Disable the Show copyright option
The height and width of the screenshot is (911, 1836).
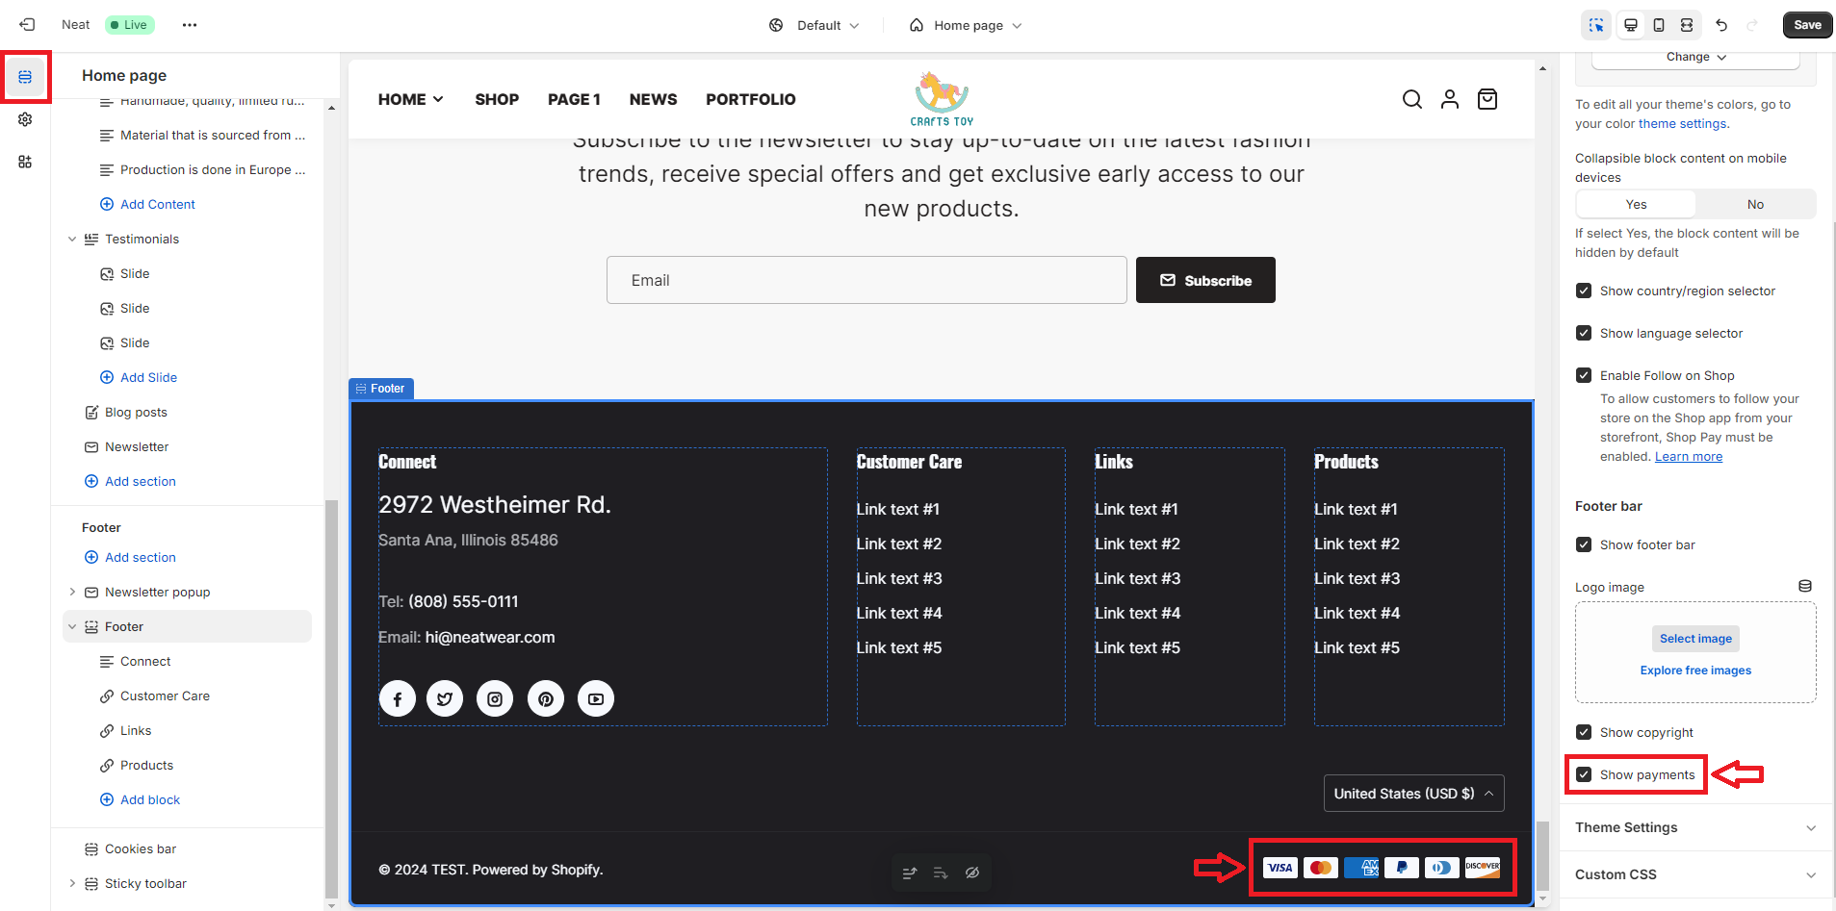click(1584, 732)
